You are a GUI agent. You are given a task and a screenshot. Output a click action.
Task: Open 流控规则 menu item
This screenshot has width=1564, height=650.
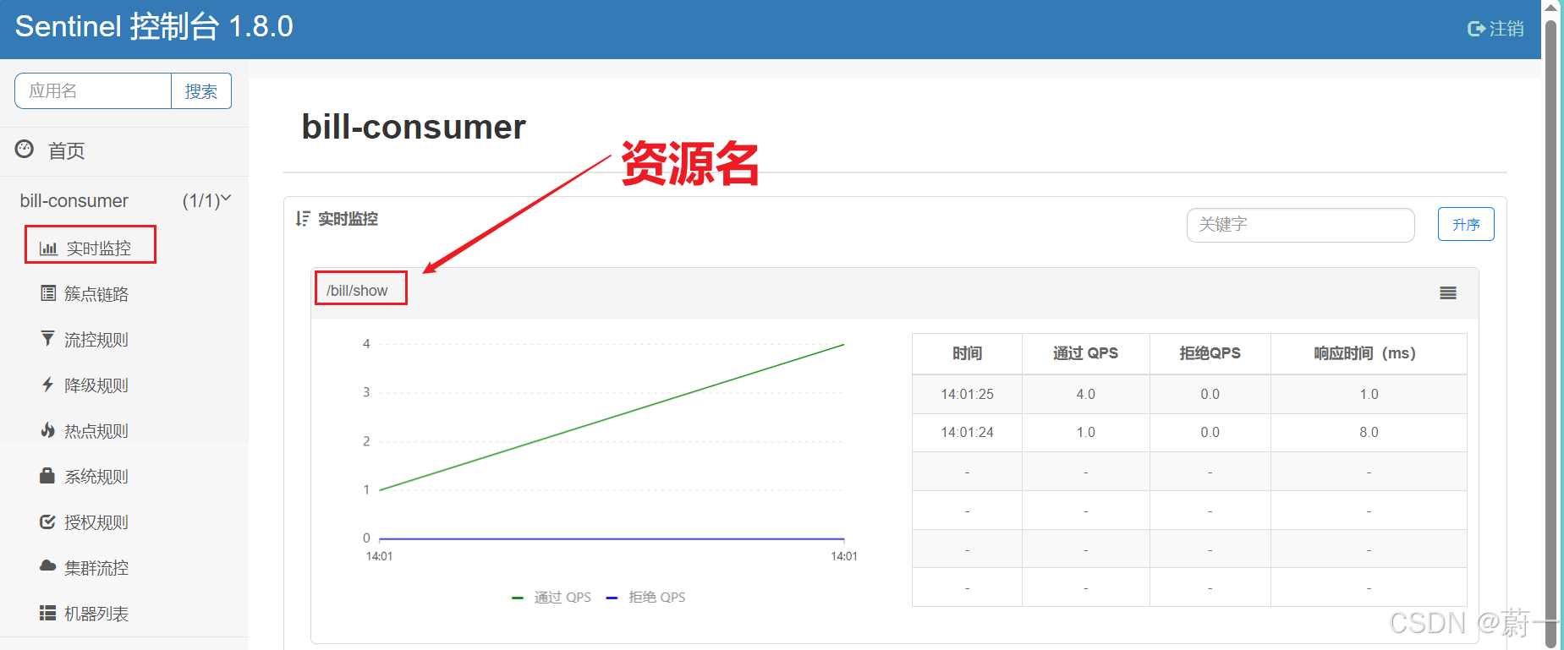96,340
